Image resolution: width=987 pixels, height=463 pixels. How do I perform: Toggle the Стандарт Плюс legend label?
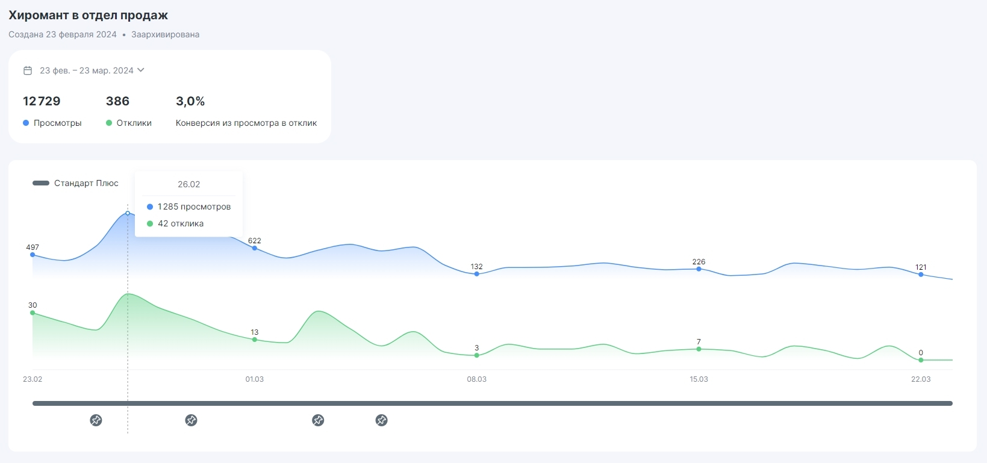tap(86, 183)
